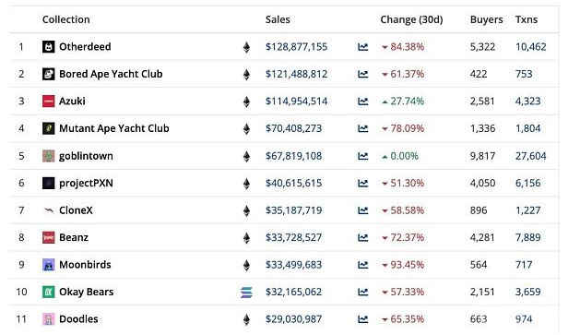Sort by the Buyers column header
Image resolution: width=580 pixels, height=335 pixels.
[x=487, y=19]
